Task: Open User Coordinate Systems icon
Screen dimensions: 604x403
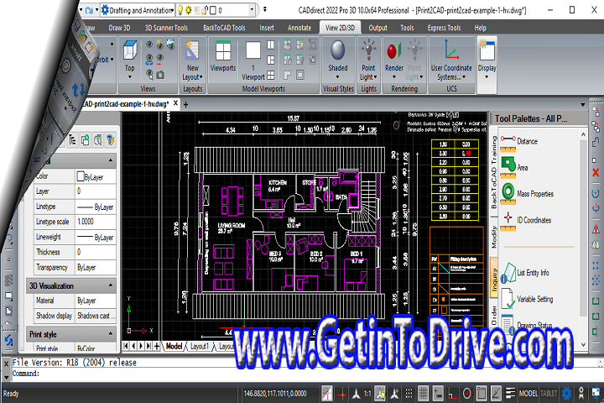Action: [x=451, y=50]
